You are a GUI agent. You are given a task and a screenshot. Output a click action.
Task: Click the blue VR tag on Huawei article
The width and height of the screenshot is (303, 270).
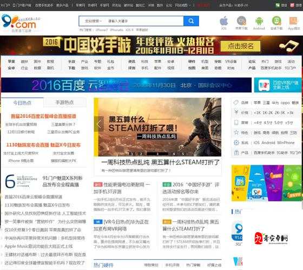(98, 222)
